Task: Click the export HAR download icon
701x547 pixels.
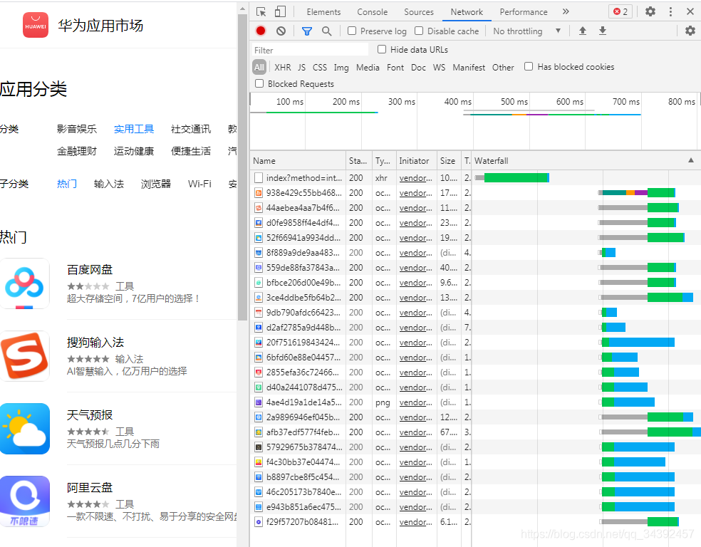Action: pyautogui.click(x=603, y=31)
